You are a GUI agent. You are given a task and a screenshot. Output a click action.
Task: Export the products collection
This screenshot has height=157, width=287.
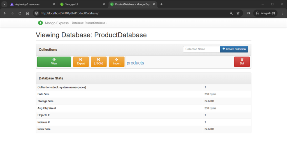point(81,62)
